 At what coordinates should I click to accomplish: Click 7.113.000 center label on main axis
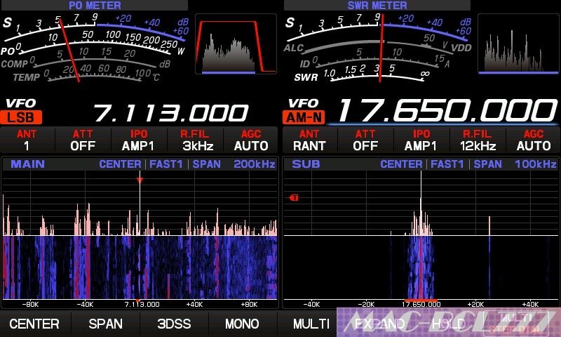[142, 305]
